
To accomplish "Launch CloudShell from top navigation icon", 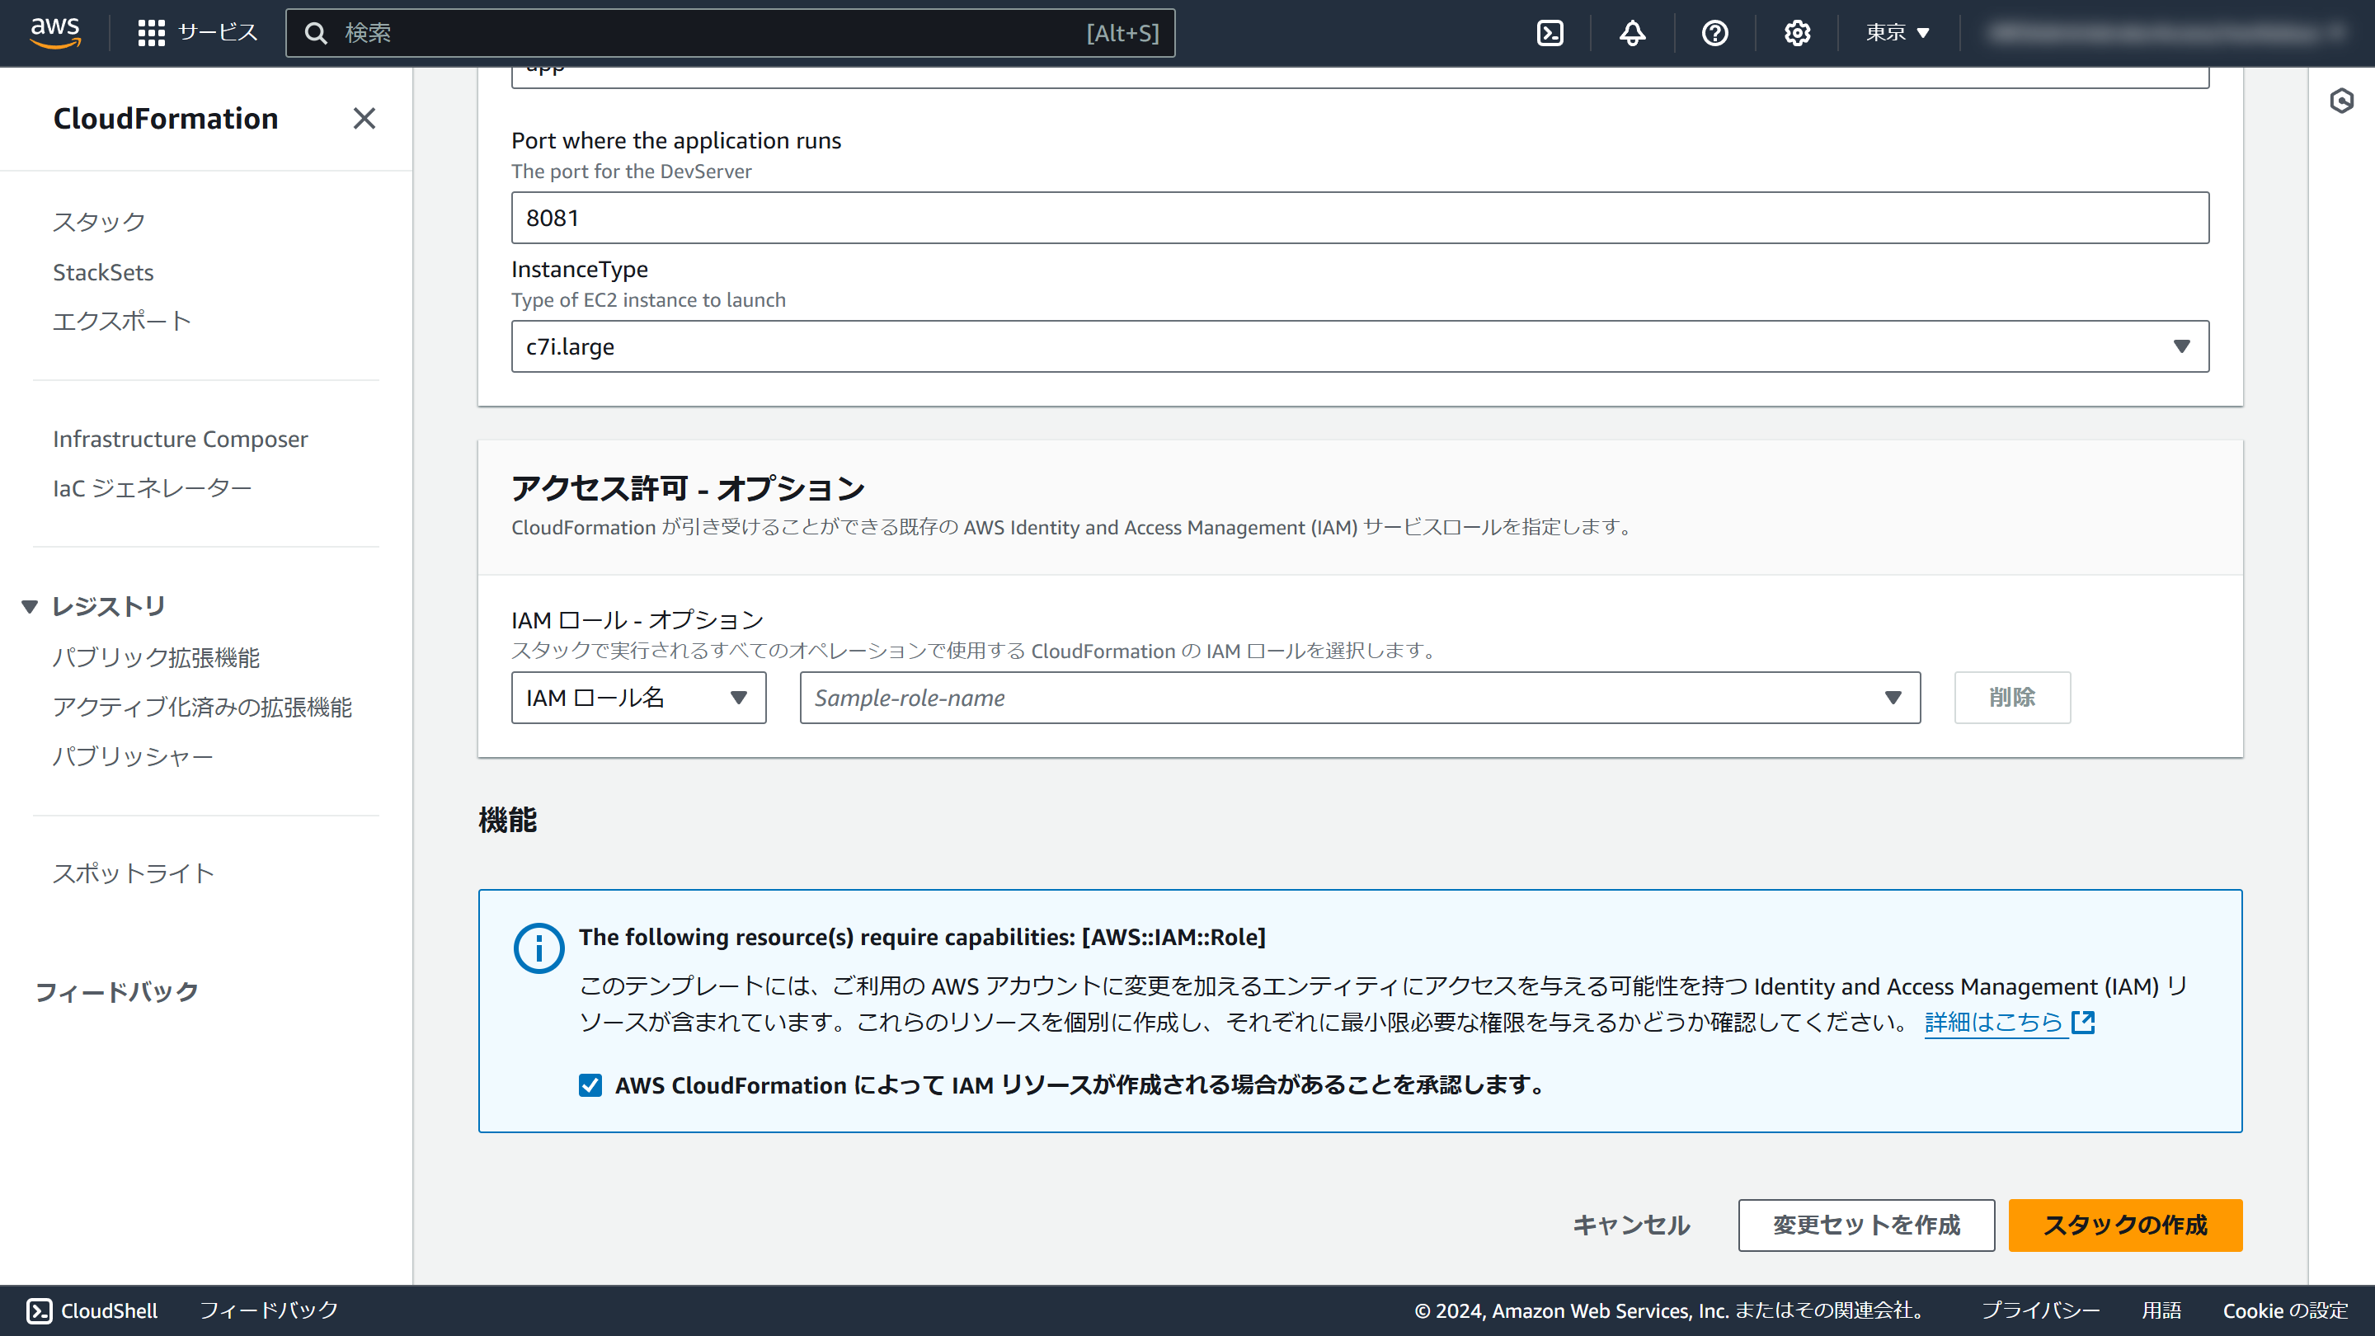I will pyautogui.click(x=1550, y=33).
